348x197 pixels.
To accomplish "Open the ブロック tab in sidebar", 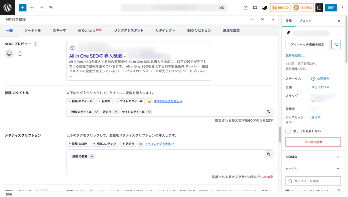I will [x=305, y=21].
